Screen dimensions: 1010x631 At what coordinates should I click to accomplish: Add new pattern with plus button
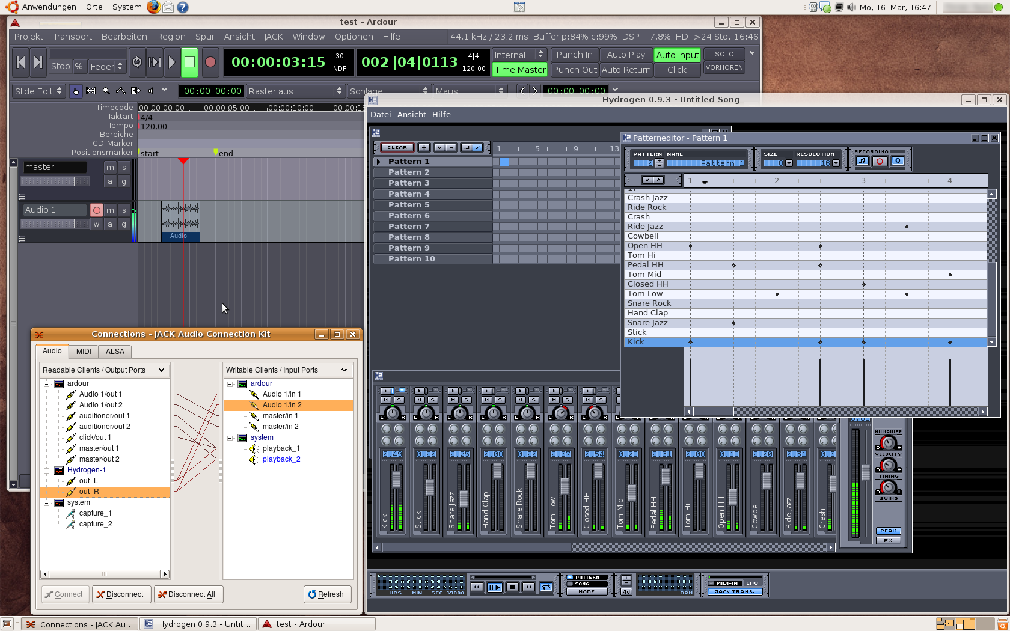tap(424, 147)
